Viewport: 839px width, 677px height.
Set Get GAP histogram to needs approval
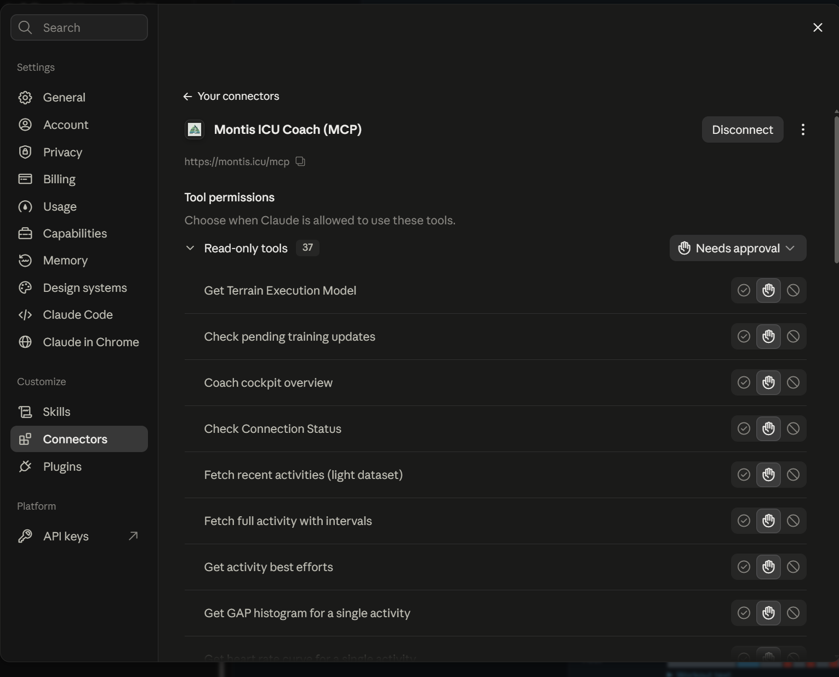(768, 613)
